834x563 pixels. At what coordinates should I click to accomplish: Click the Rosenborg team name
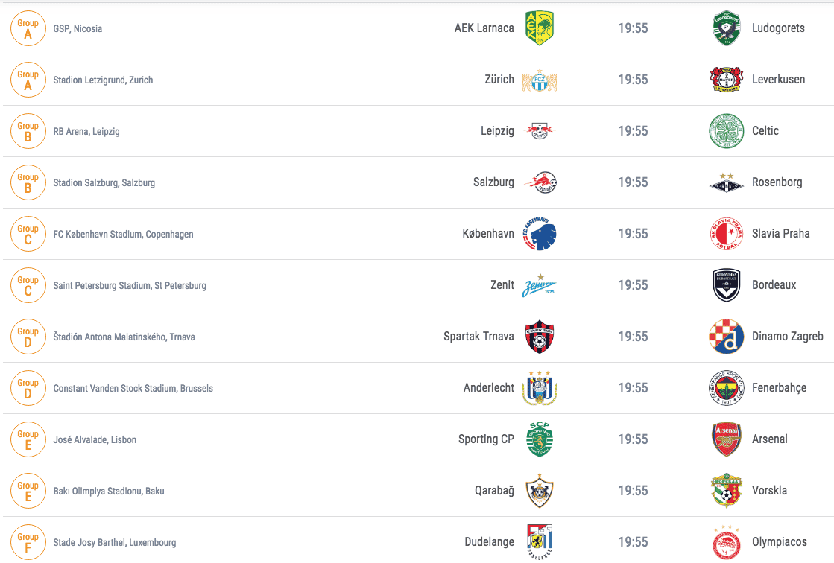(777, 182)
